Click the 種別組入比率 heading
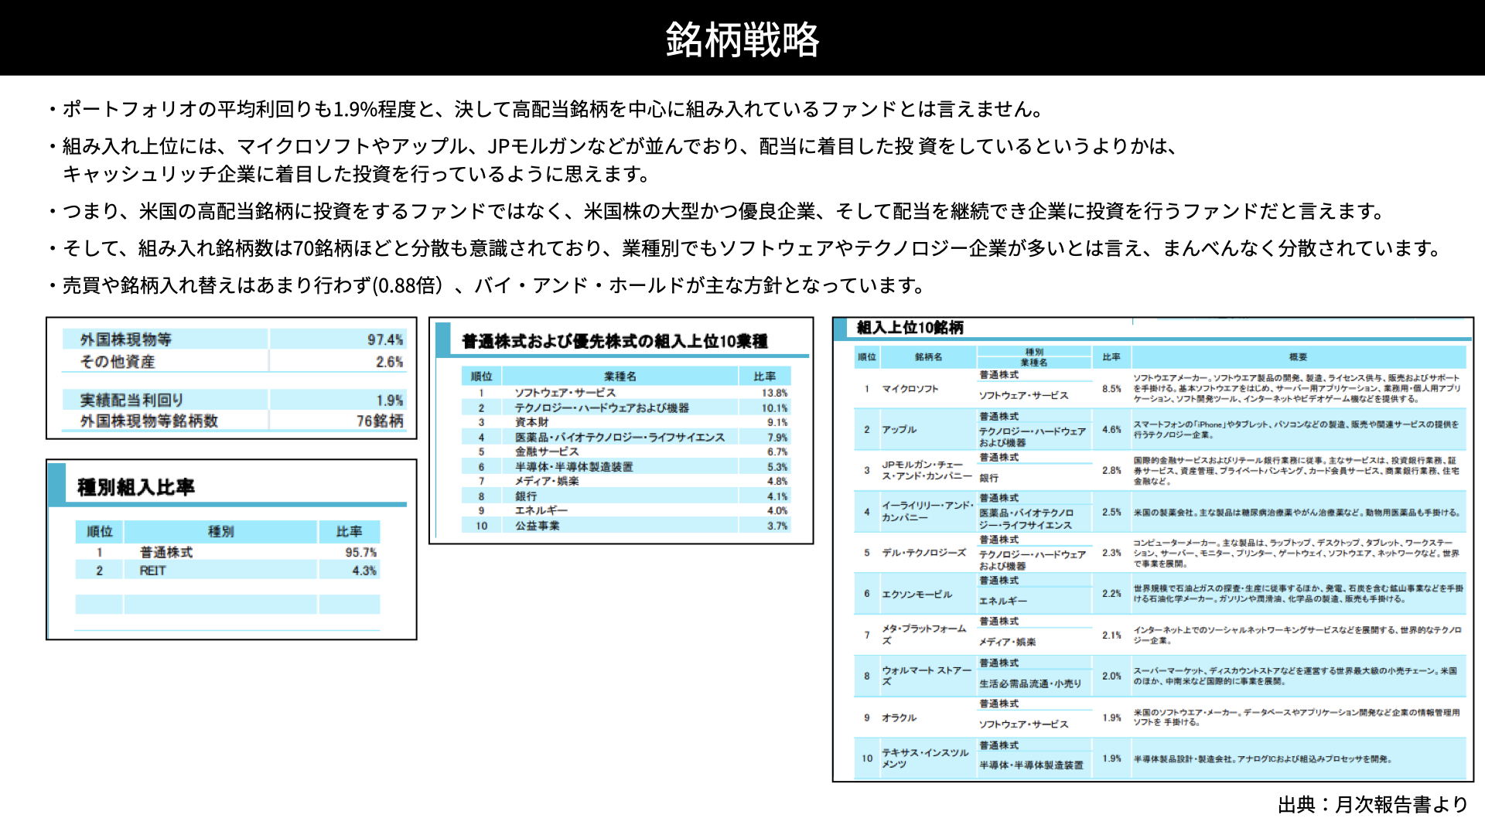The height and width of the screenshot is (835, 1485). click(x=136, y=487)
